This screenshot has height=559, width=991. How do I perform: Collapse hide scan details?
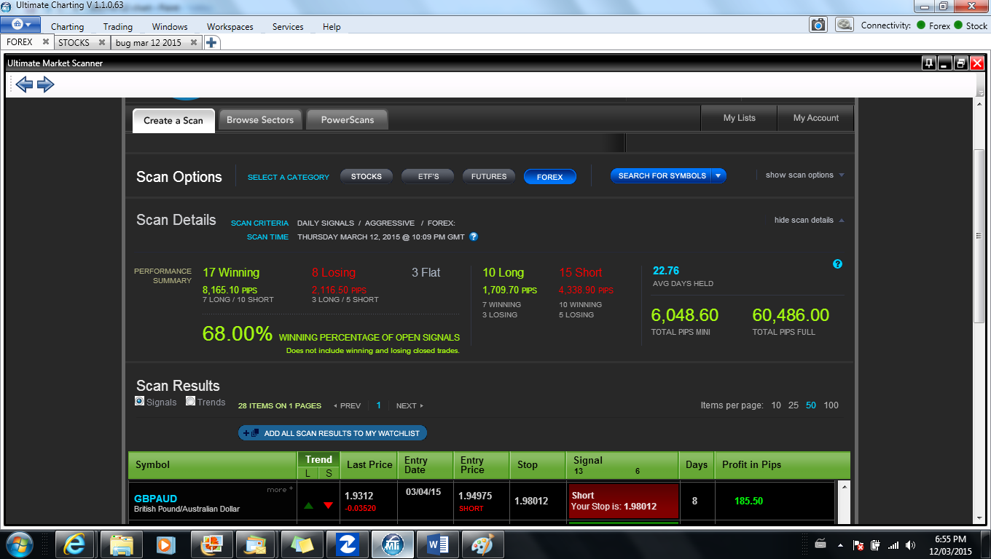pos(809,220)
